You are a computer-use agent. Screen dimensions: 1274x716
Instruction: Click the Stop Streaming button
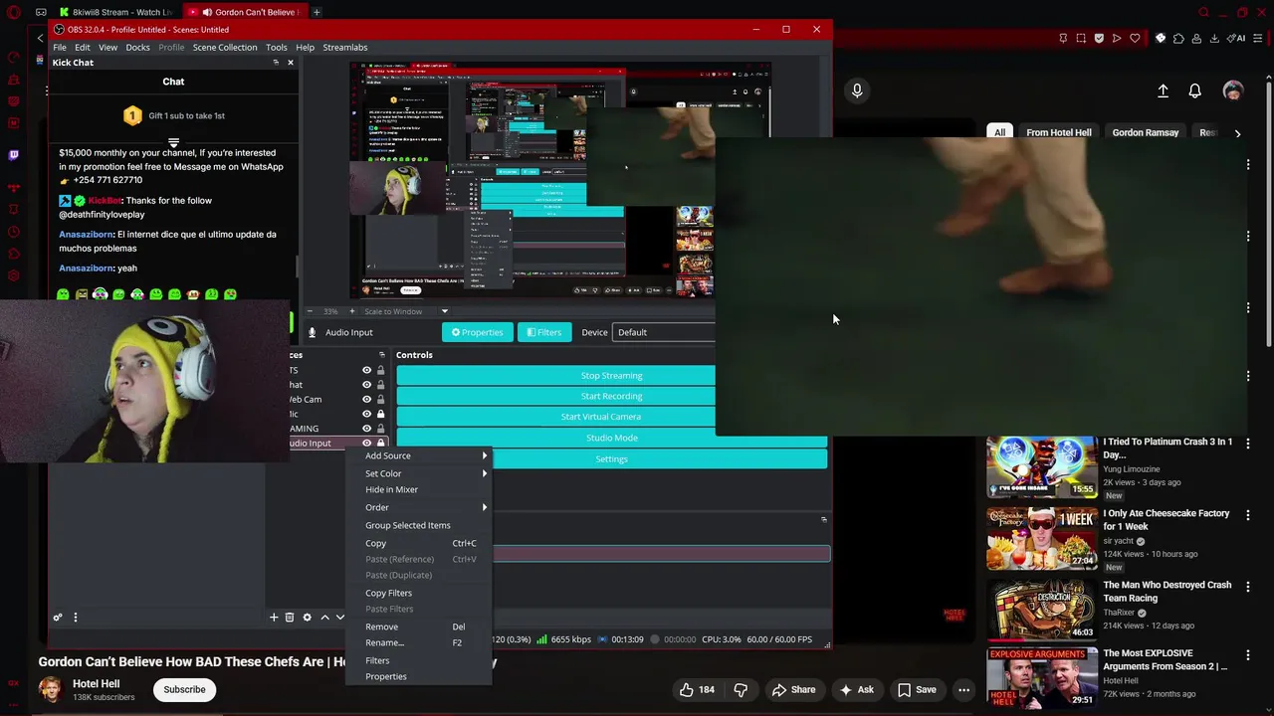coord(611,375)
